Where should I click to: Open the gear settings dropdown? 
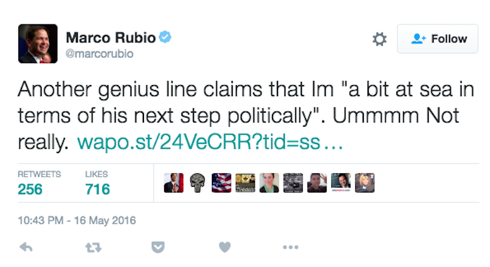coord(380,39)
